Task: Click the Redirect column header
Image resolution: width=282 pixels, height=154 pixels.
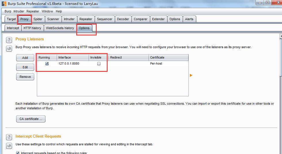Action: click(129, 57)
